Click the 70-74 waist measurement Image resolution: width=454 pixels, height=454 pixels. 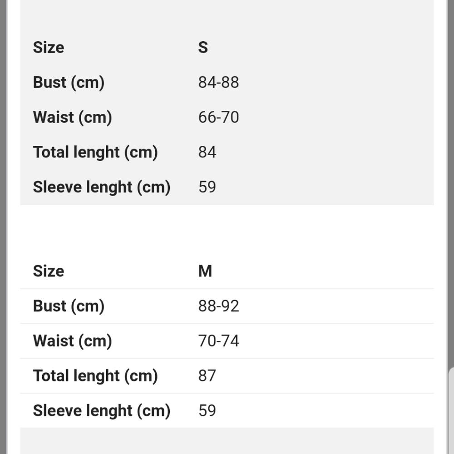tap(219, 341)
